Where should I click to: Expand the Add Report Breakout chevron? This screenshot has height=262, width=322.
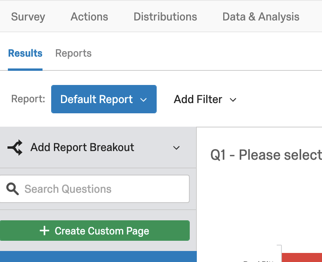click(176, 148)
